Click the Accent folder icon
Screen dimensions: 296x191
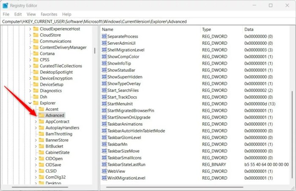[x=41, y=109]
